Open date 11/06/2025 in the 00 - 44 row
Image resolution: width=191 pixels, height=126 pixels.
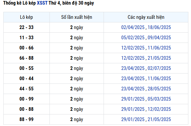[x=159, y=79]
